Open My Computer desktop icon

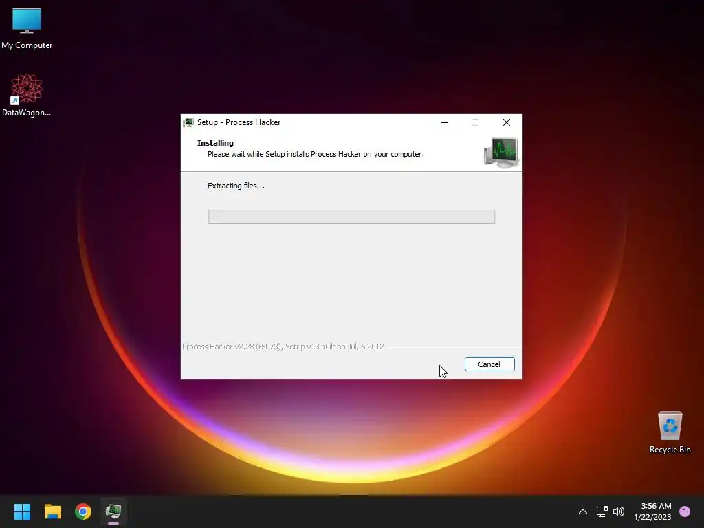[x=27, y=29]
